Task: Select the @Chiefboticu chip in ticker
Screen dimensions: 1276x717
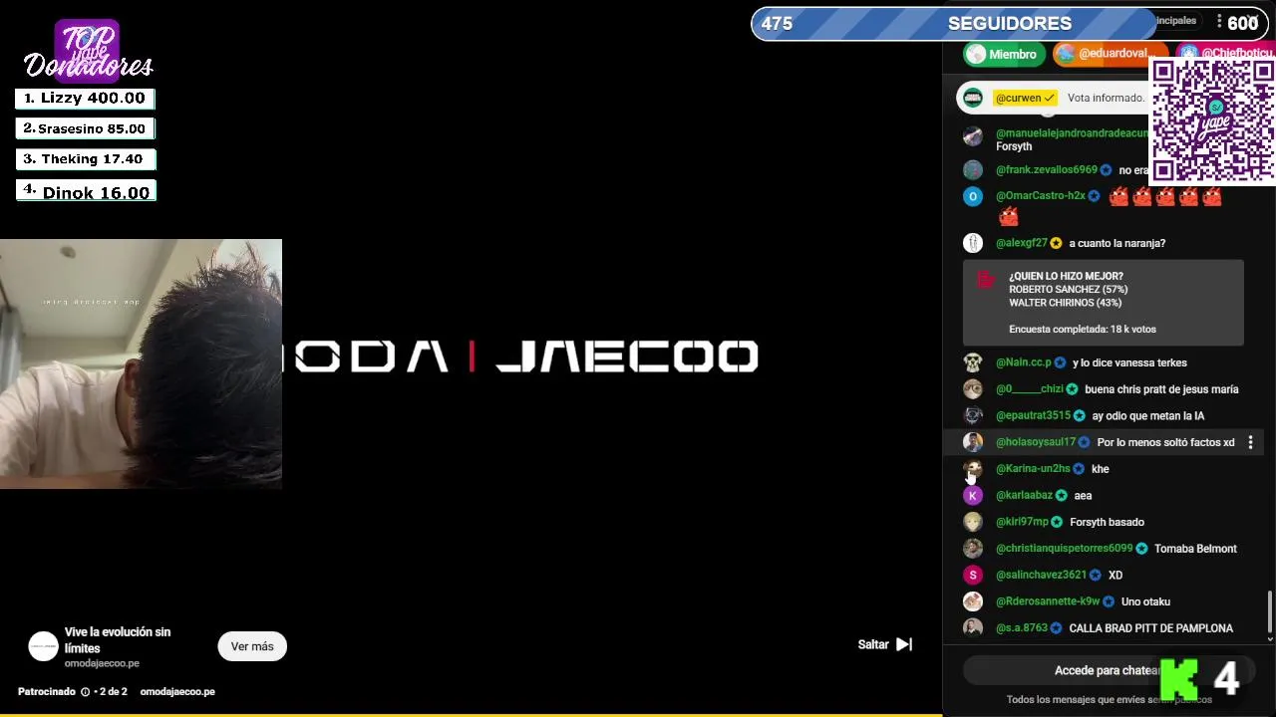Action: click(1226, 54)
